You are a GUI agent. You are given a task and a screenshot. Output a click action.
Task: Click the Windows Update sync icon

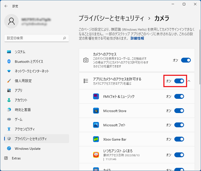(9, 148)
